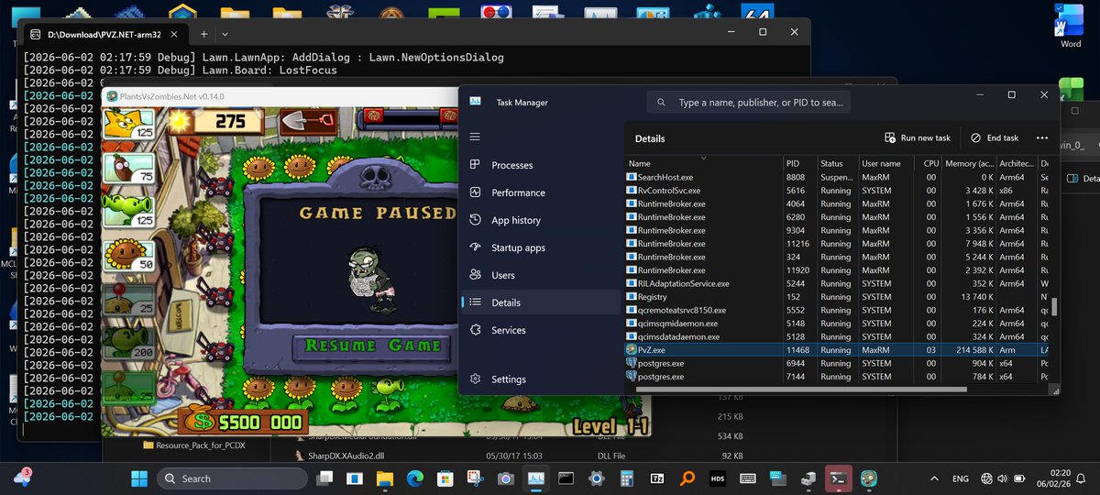Launch Microsoft Edge from taskbar
Viewport: 1100px width, 495px height.
pos(415,478)
